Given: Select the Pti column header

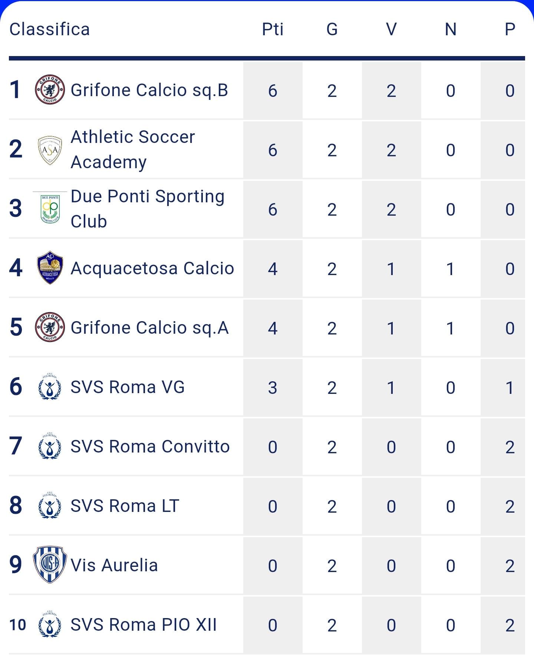Looking at the screenshot, I should pyautogui.click(x=273, y=29).
